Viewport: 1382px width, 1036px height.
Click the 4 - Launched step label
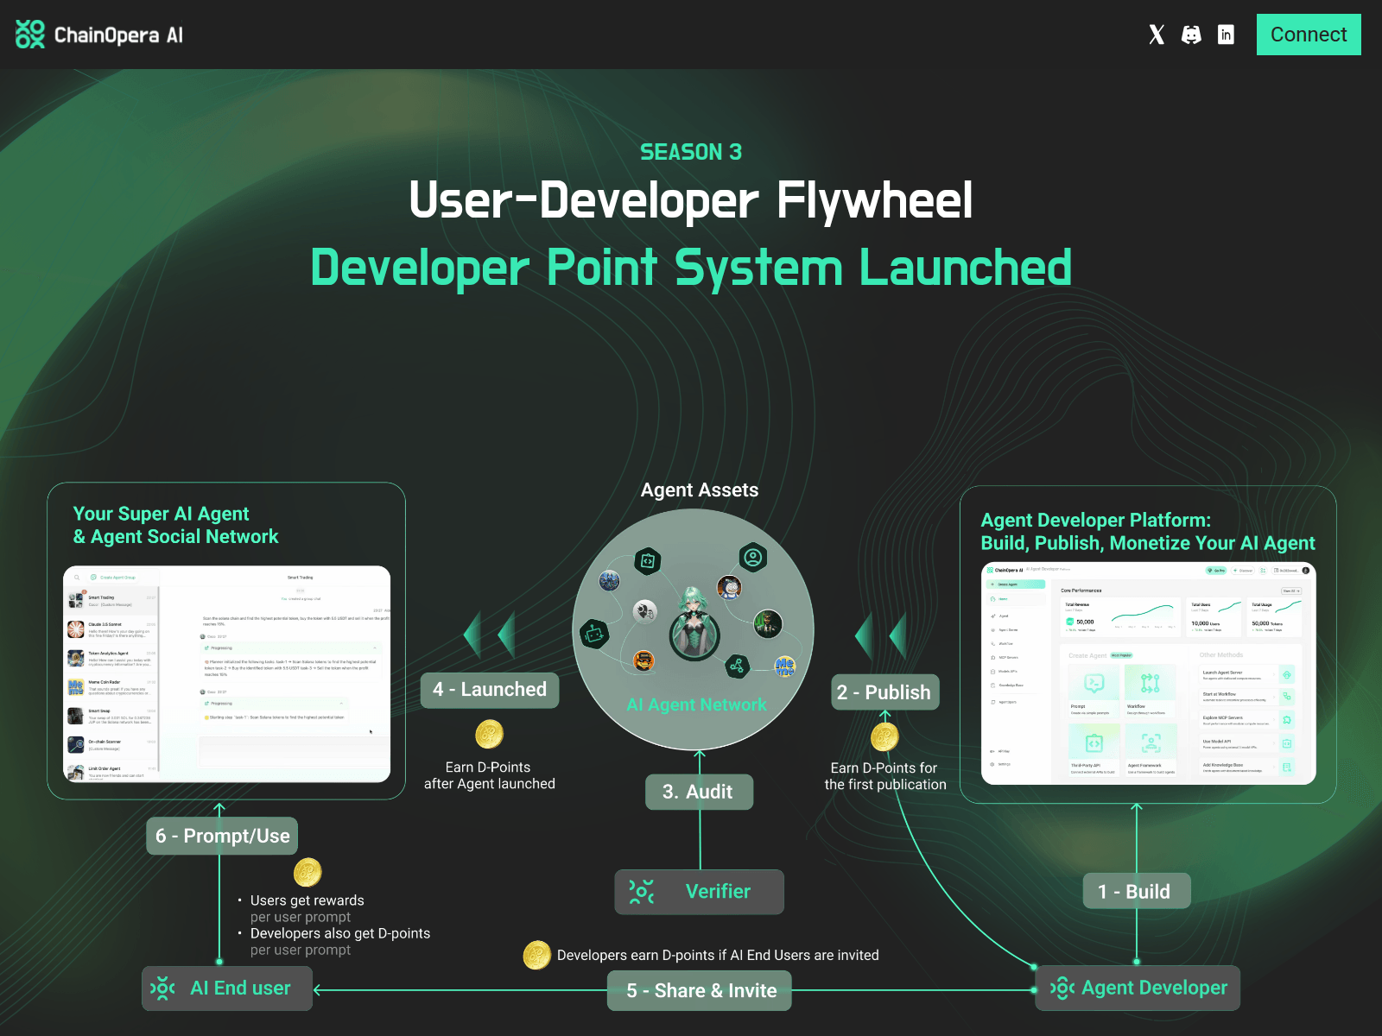[490, 690]
